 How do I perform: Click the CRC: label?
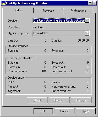11,82
